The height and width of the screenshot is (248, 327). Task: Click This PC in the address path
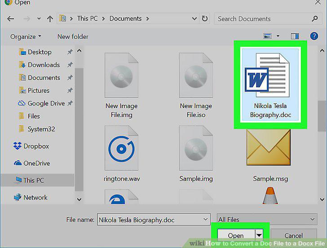click(88, 18)
